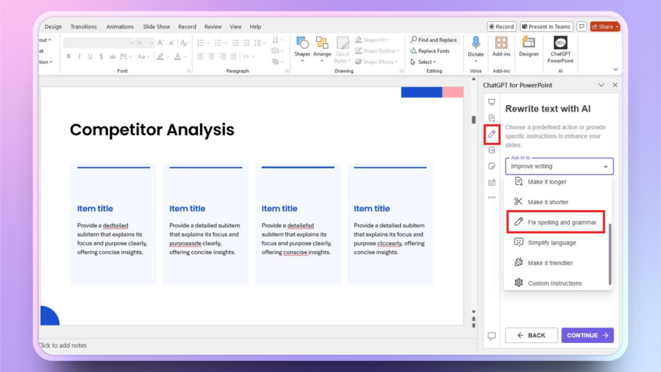
Task: Toggle text Shadow formatting
Action: tap(101, 56)
